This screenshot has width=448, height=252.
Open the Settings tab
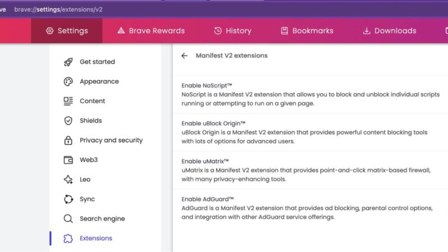(67, 31)
